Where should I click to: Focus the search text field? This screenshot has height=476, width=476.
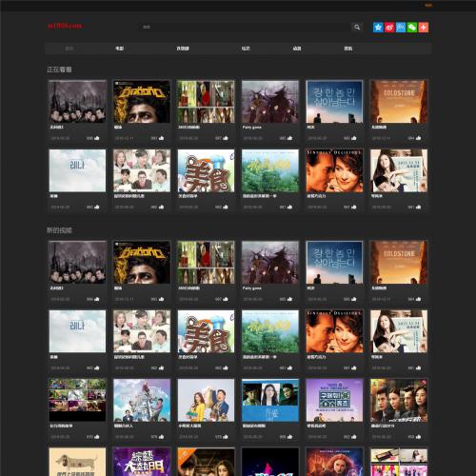click(245, 28)
